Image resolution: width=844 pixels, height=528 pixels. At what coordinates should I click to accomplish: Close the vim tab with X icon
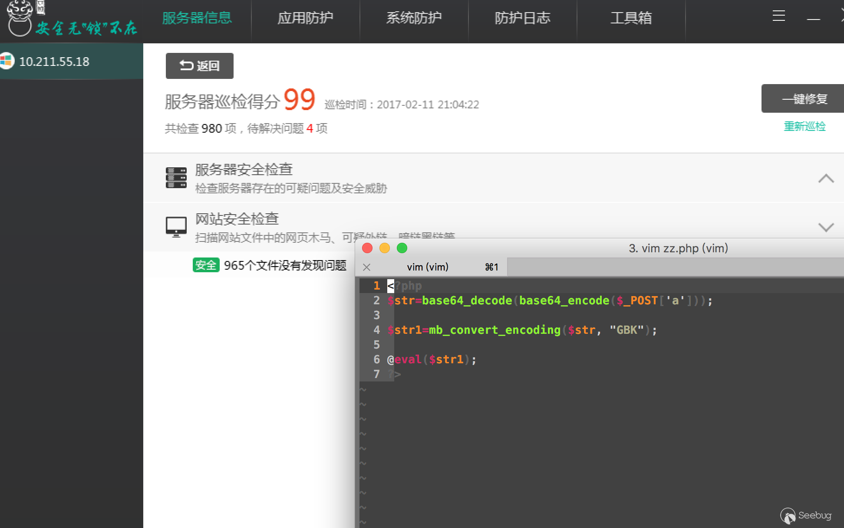tap(366, 267)
